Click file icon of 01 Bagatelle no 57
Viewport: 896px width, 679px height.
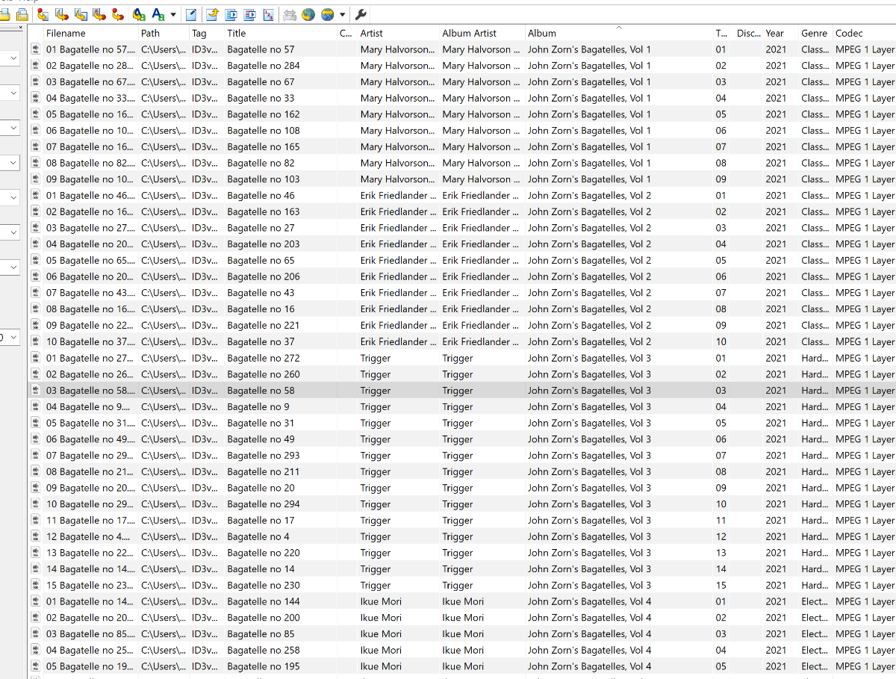click(36, 50)
